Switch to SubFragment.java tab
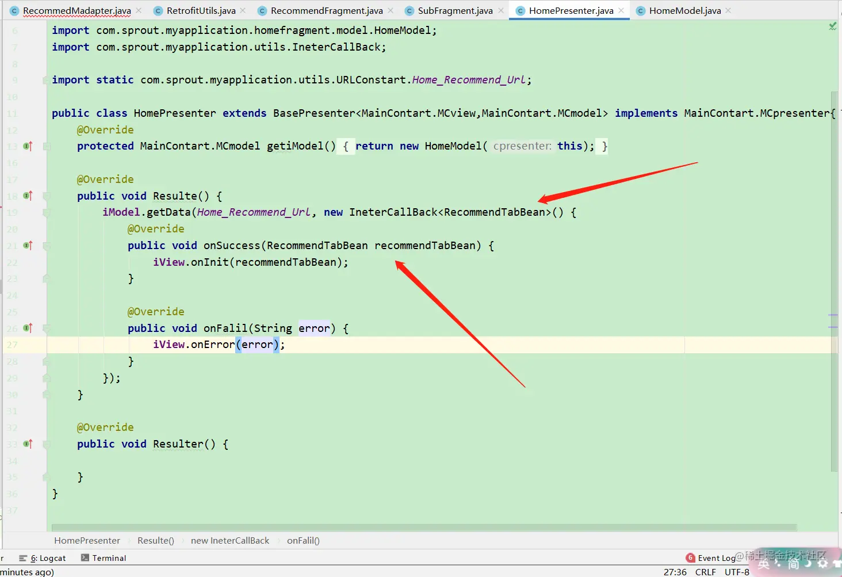 455,11
